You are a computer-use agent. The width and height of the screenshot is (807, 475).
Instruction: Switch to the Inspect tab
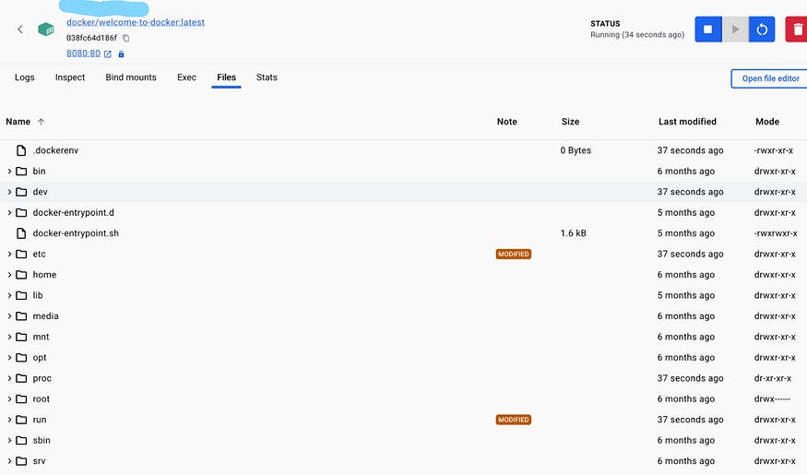coord(70,77)
